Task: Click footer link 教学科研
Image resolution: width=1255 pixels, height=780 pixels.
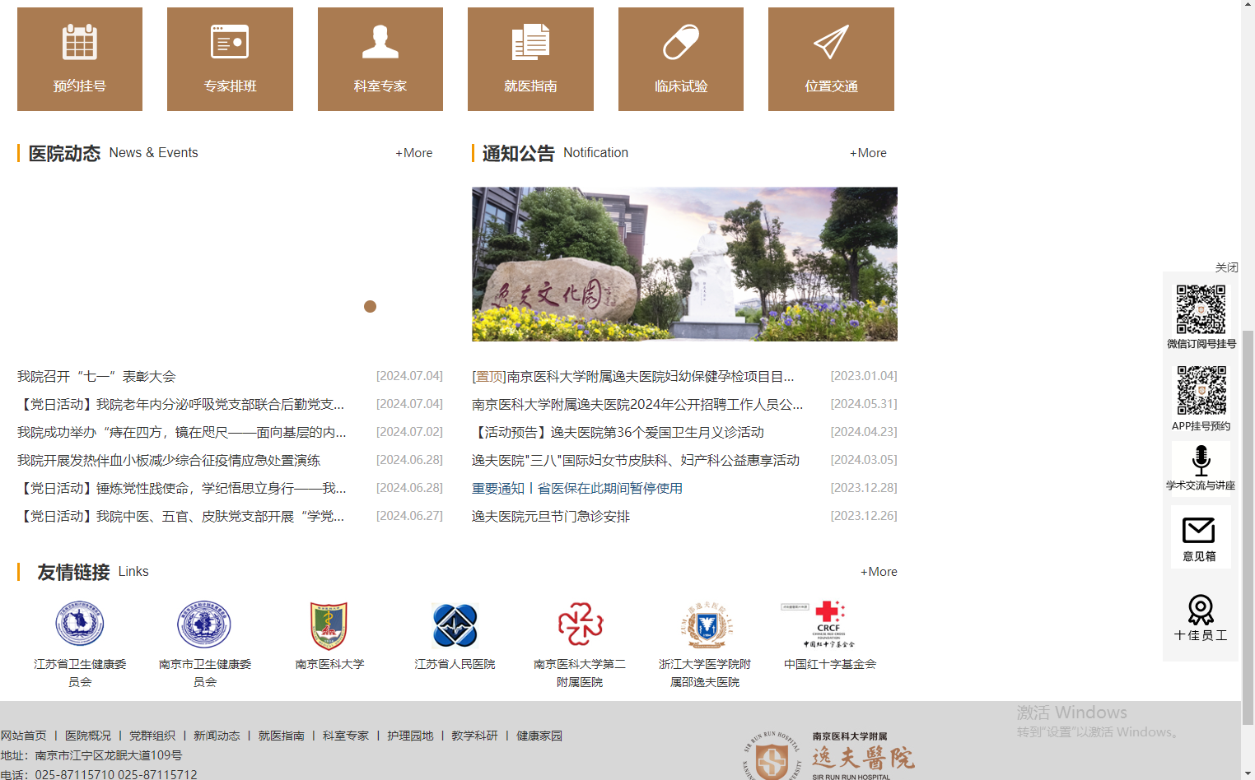Action: (474, 736)
